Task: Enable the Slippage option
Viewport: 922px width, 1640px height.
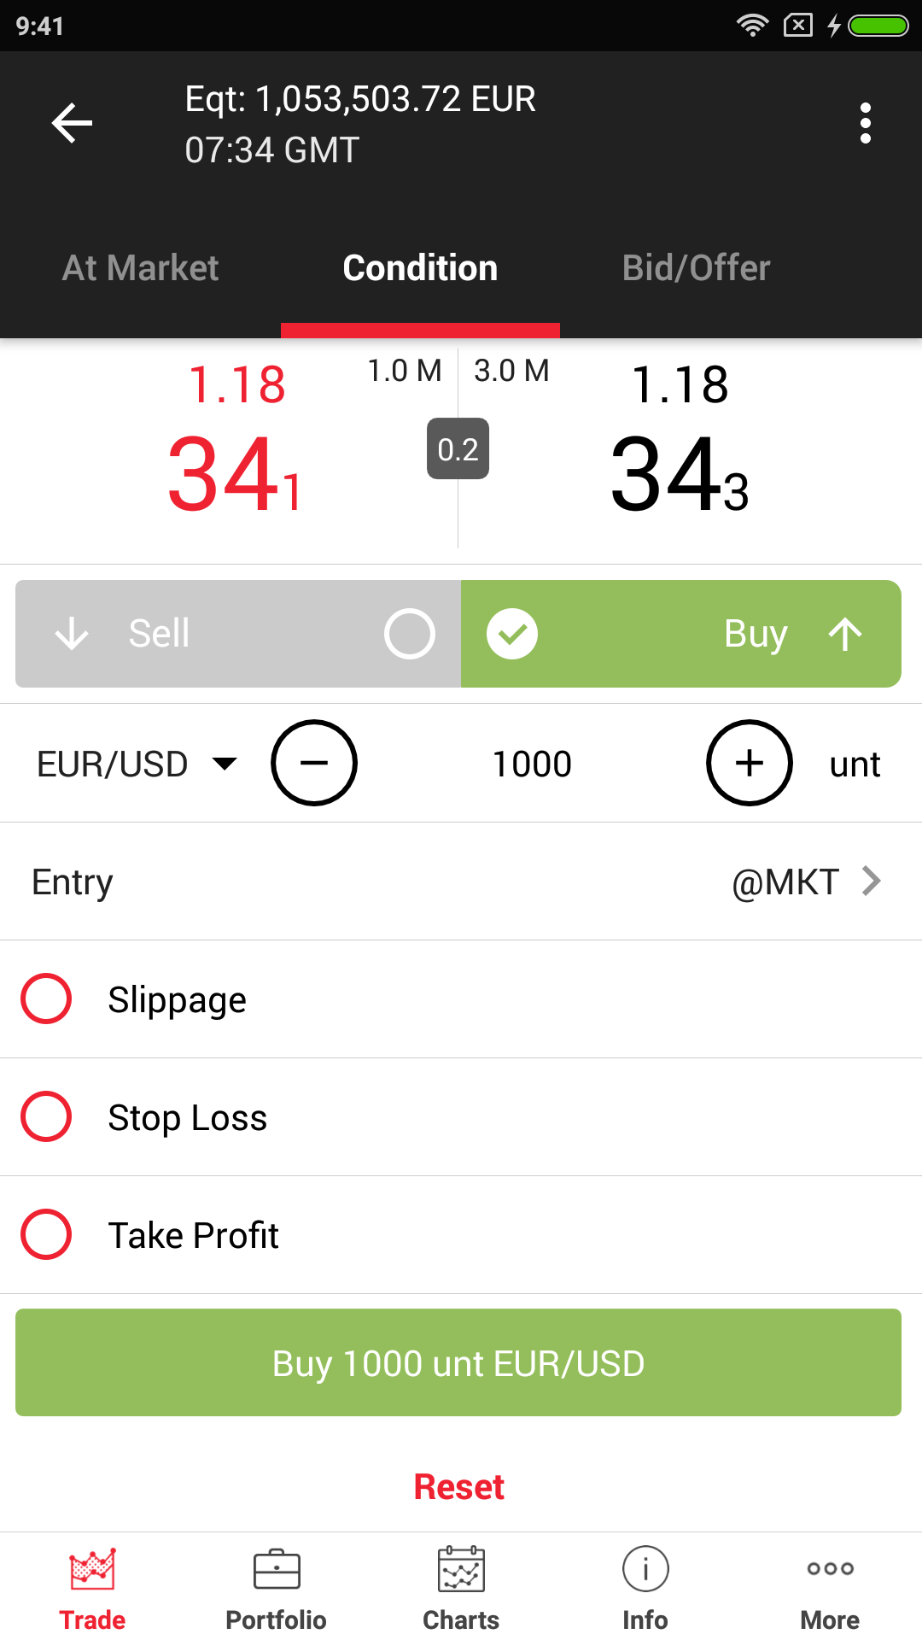Action: pyautogui.click(x=46, y=999)
